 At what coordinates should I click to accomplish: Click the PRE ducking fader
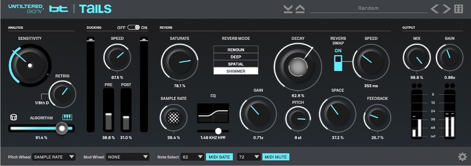pyautogui.click(x=108, y=110)
